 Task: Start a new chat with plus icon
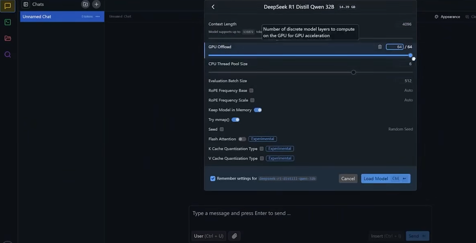click(x=96, y=4)
